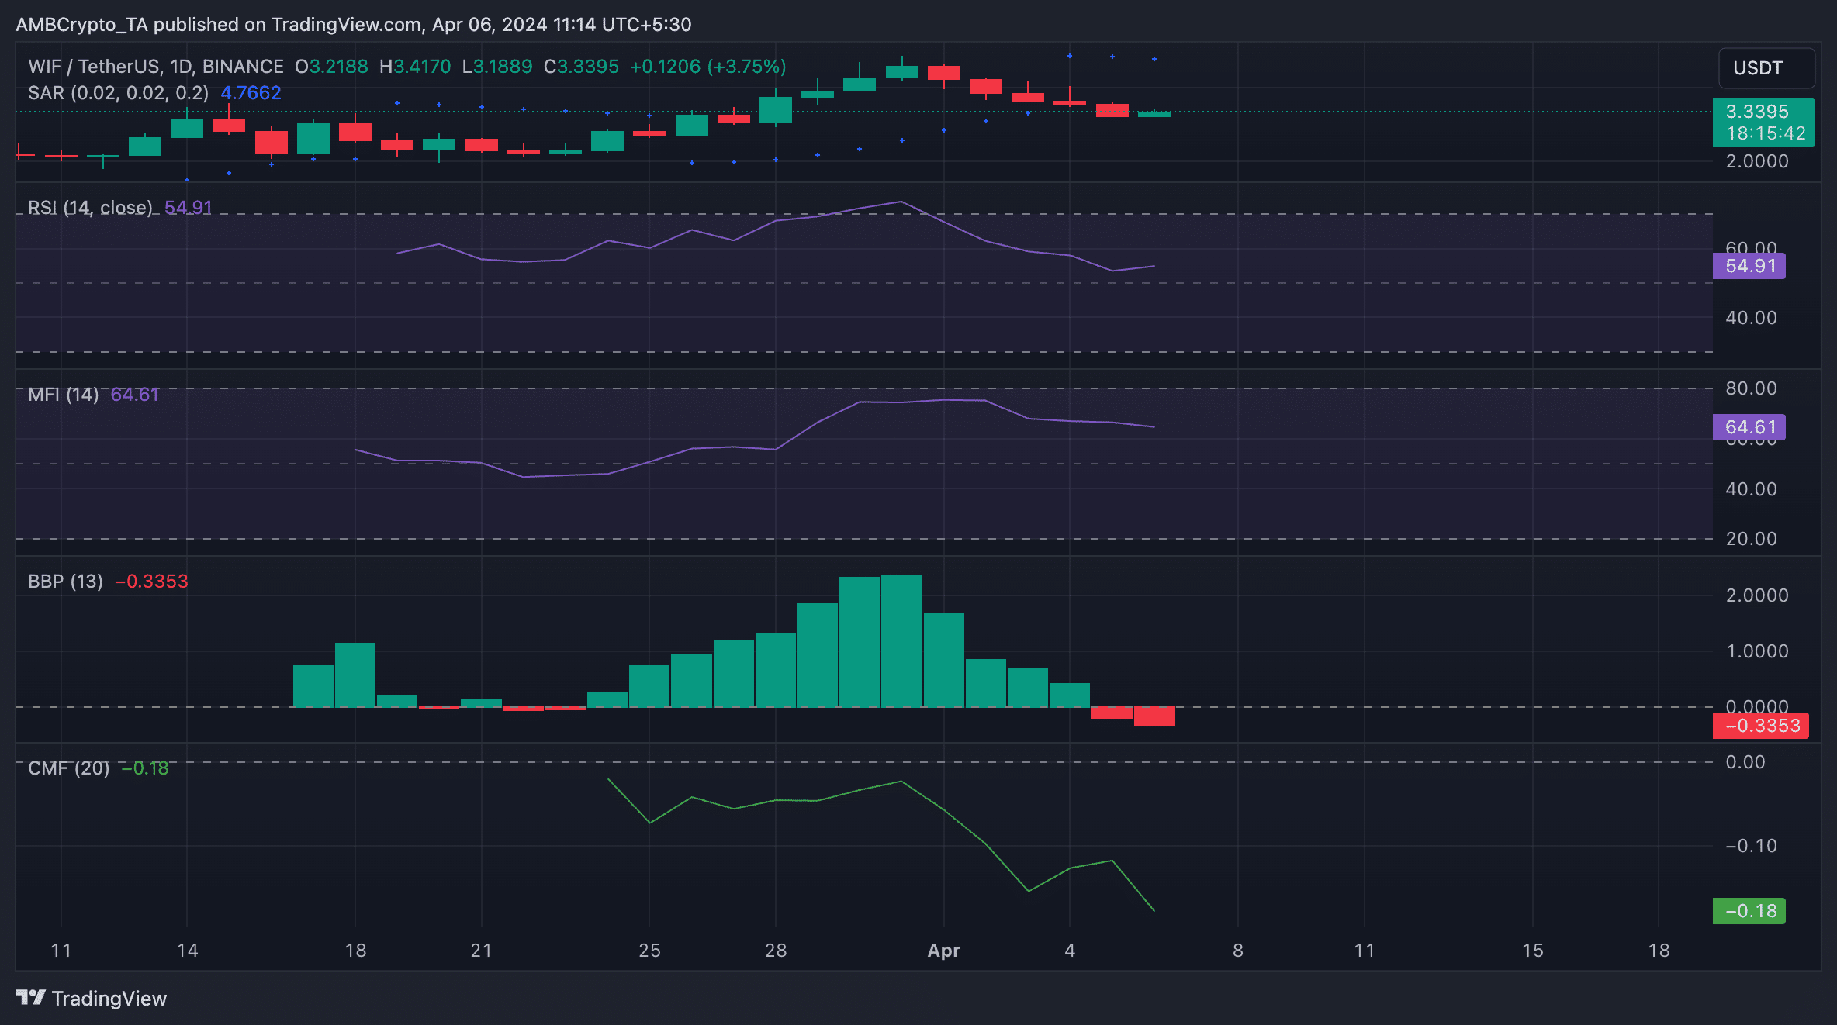Click date 8 on the time axis
1837x1025 pixels.
pyautogui.click(x=1238, y=951)
